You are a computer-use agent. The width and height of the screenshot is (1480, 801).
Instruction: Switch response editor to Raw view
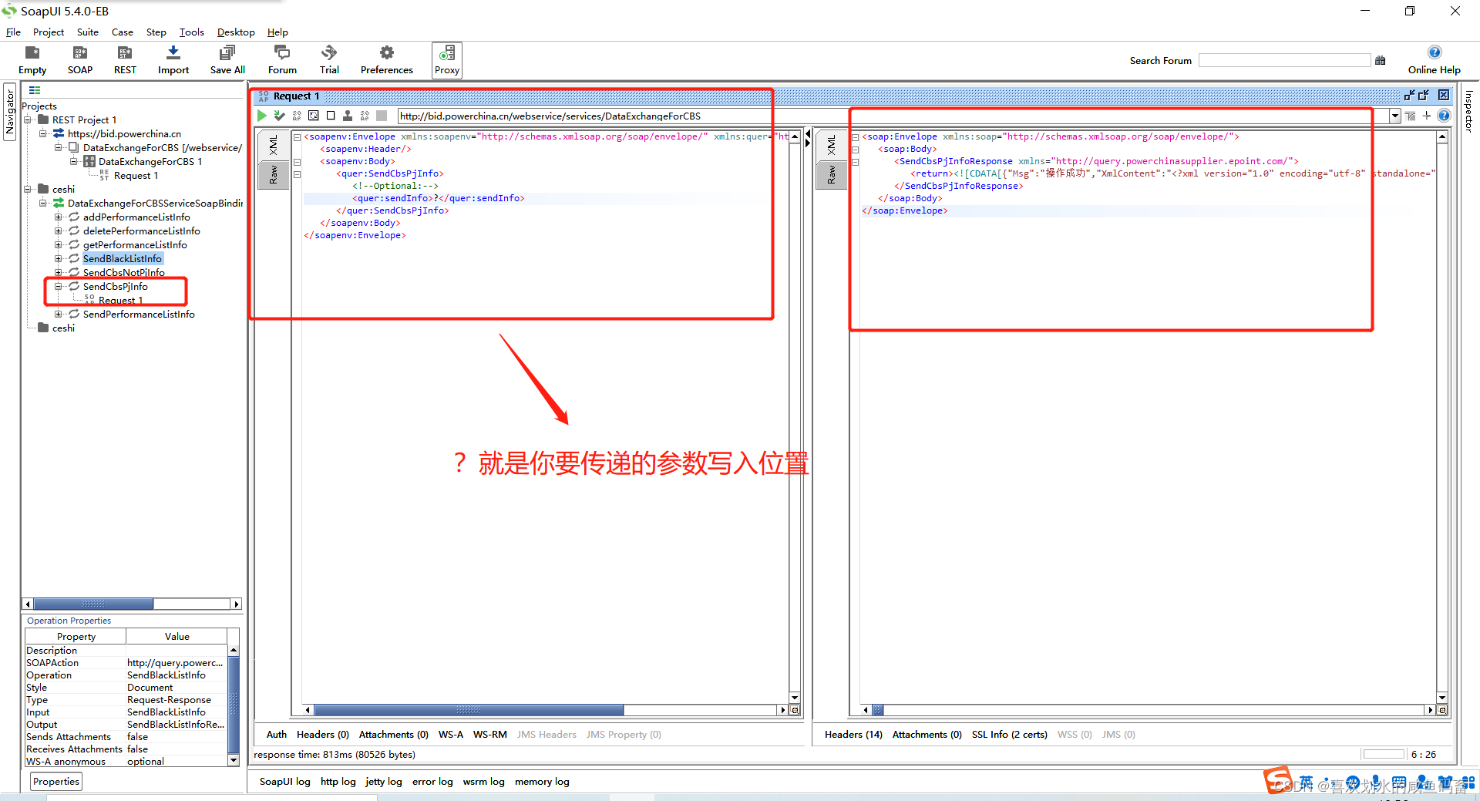pyautogui.click(x=831, y=174)
